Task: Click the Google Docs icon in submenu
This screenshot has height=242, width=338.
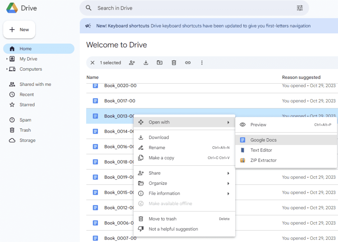Action: click(243, 140)
